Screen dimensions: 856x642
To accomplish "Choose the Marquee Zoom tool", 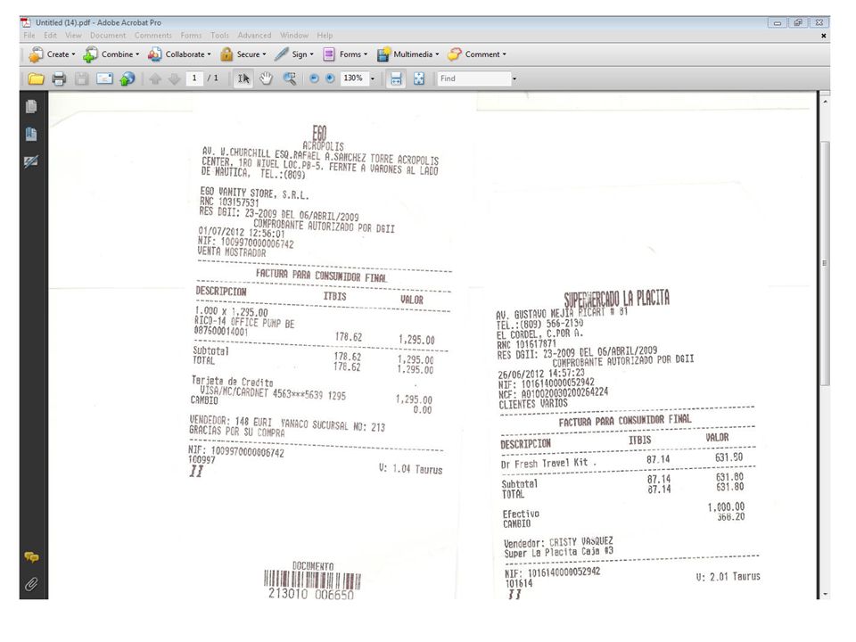I will click(x=289, y=79).
